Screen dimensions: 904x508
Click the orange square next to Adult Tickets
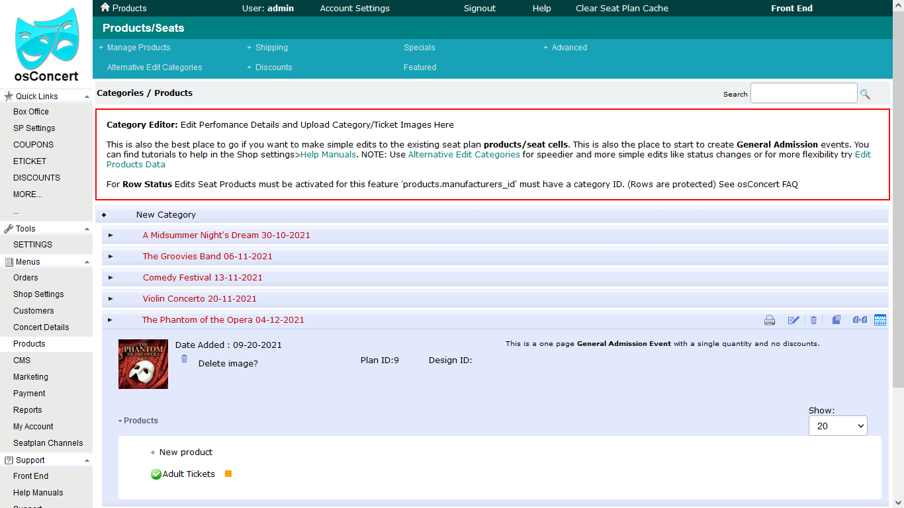pyautogui.click(x=228, y=474)
